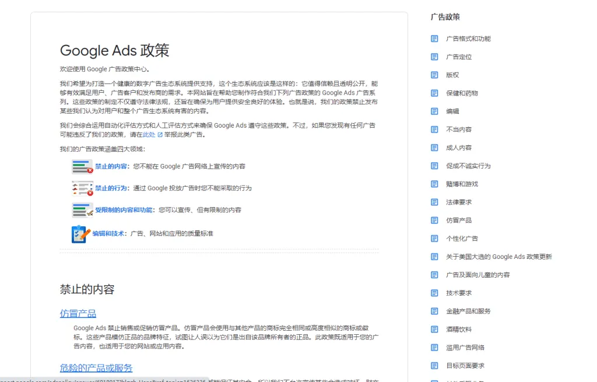Viewport: 597px width, 382px height.
Task: Click the prohibited content icon with red X
Action: coord(82,166)
